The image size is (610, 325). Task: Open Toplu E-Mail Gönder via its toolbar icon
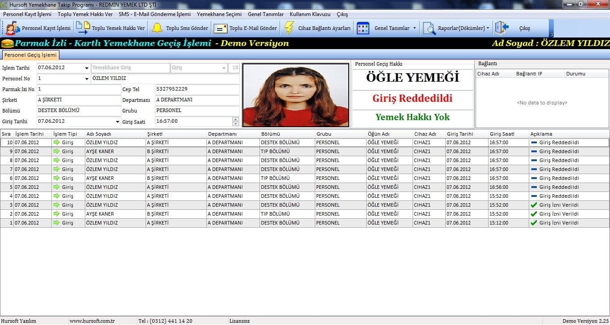click(x=221, y=28)
